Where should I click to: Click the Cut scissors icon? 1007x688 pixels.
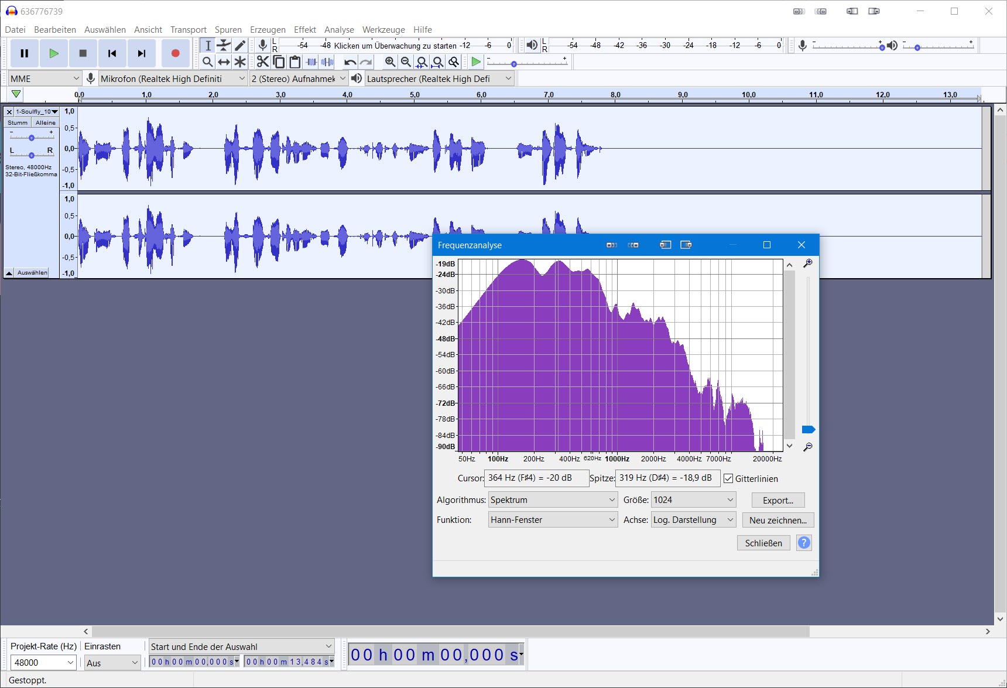(x=263, y=62)
